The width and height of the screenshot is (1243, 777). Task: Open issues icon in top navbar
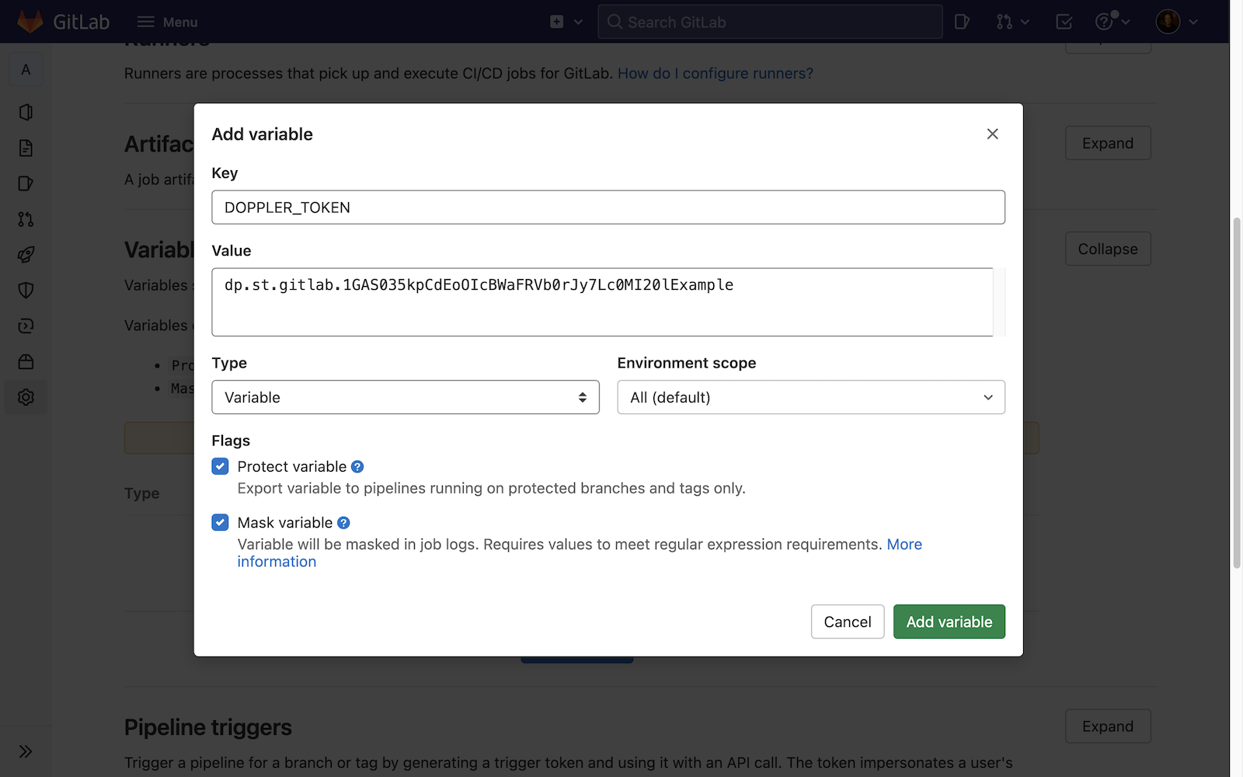[x=962, y=22]
